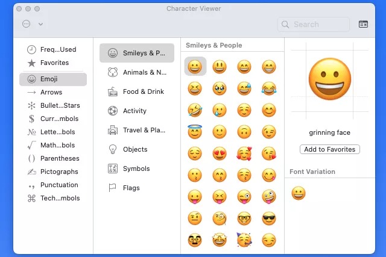
Task: Select Bullet...Stars category
Action: click(53, 105)
